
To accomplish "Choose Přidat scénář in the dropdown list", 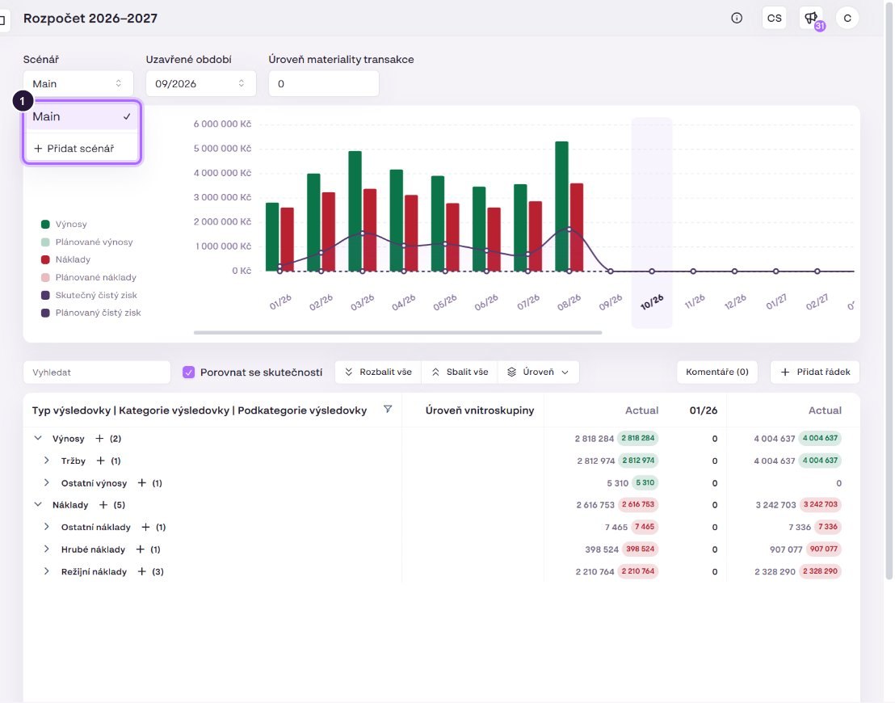I will 82,149.
